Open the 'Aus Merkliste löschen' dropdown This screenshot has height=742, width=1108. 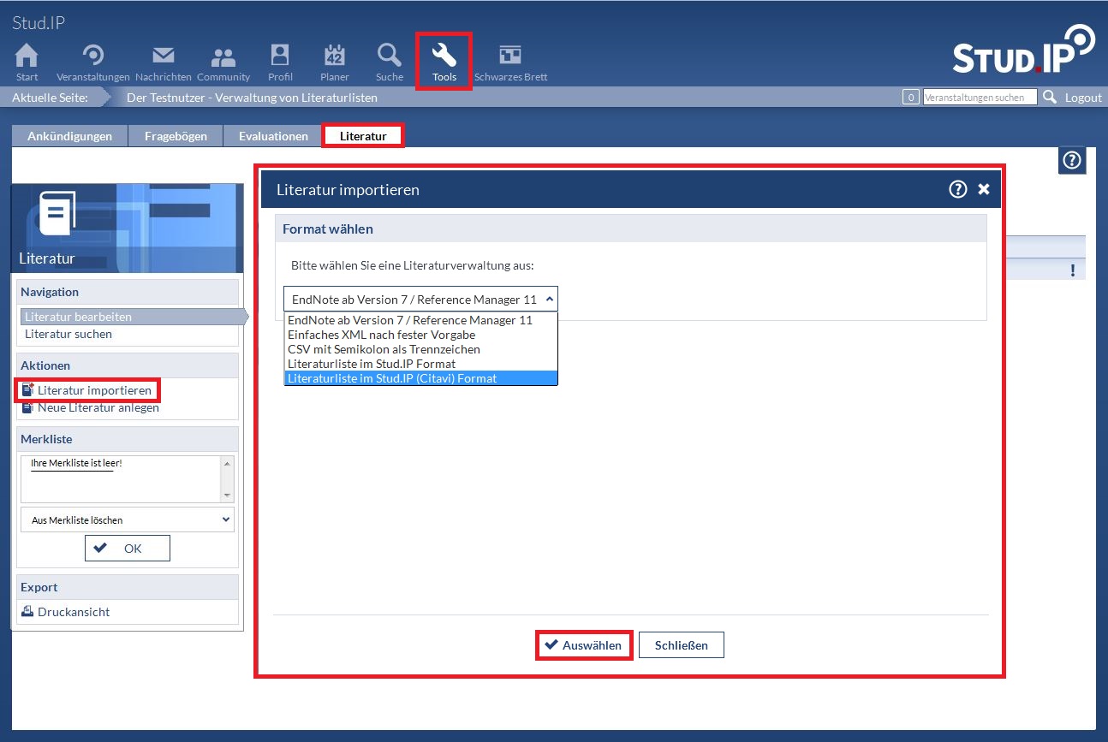coord(127,519)
